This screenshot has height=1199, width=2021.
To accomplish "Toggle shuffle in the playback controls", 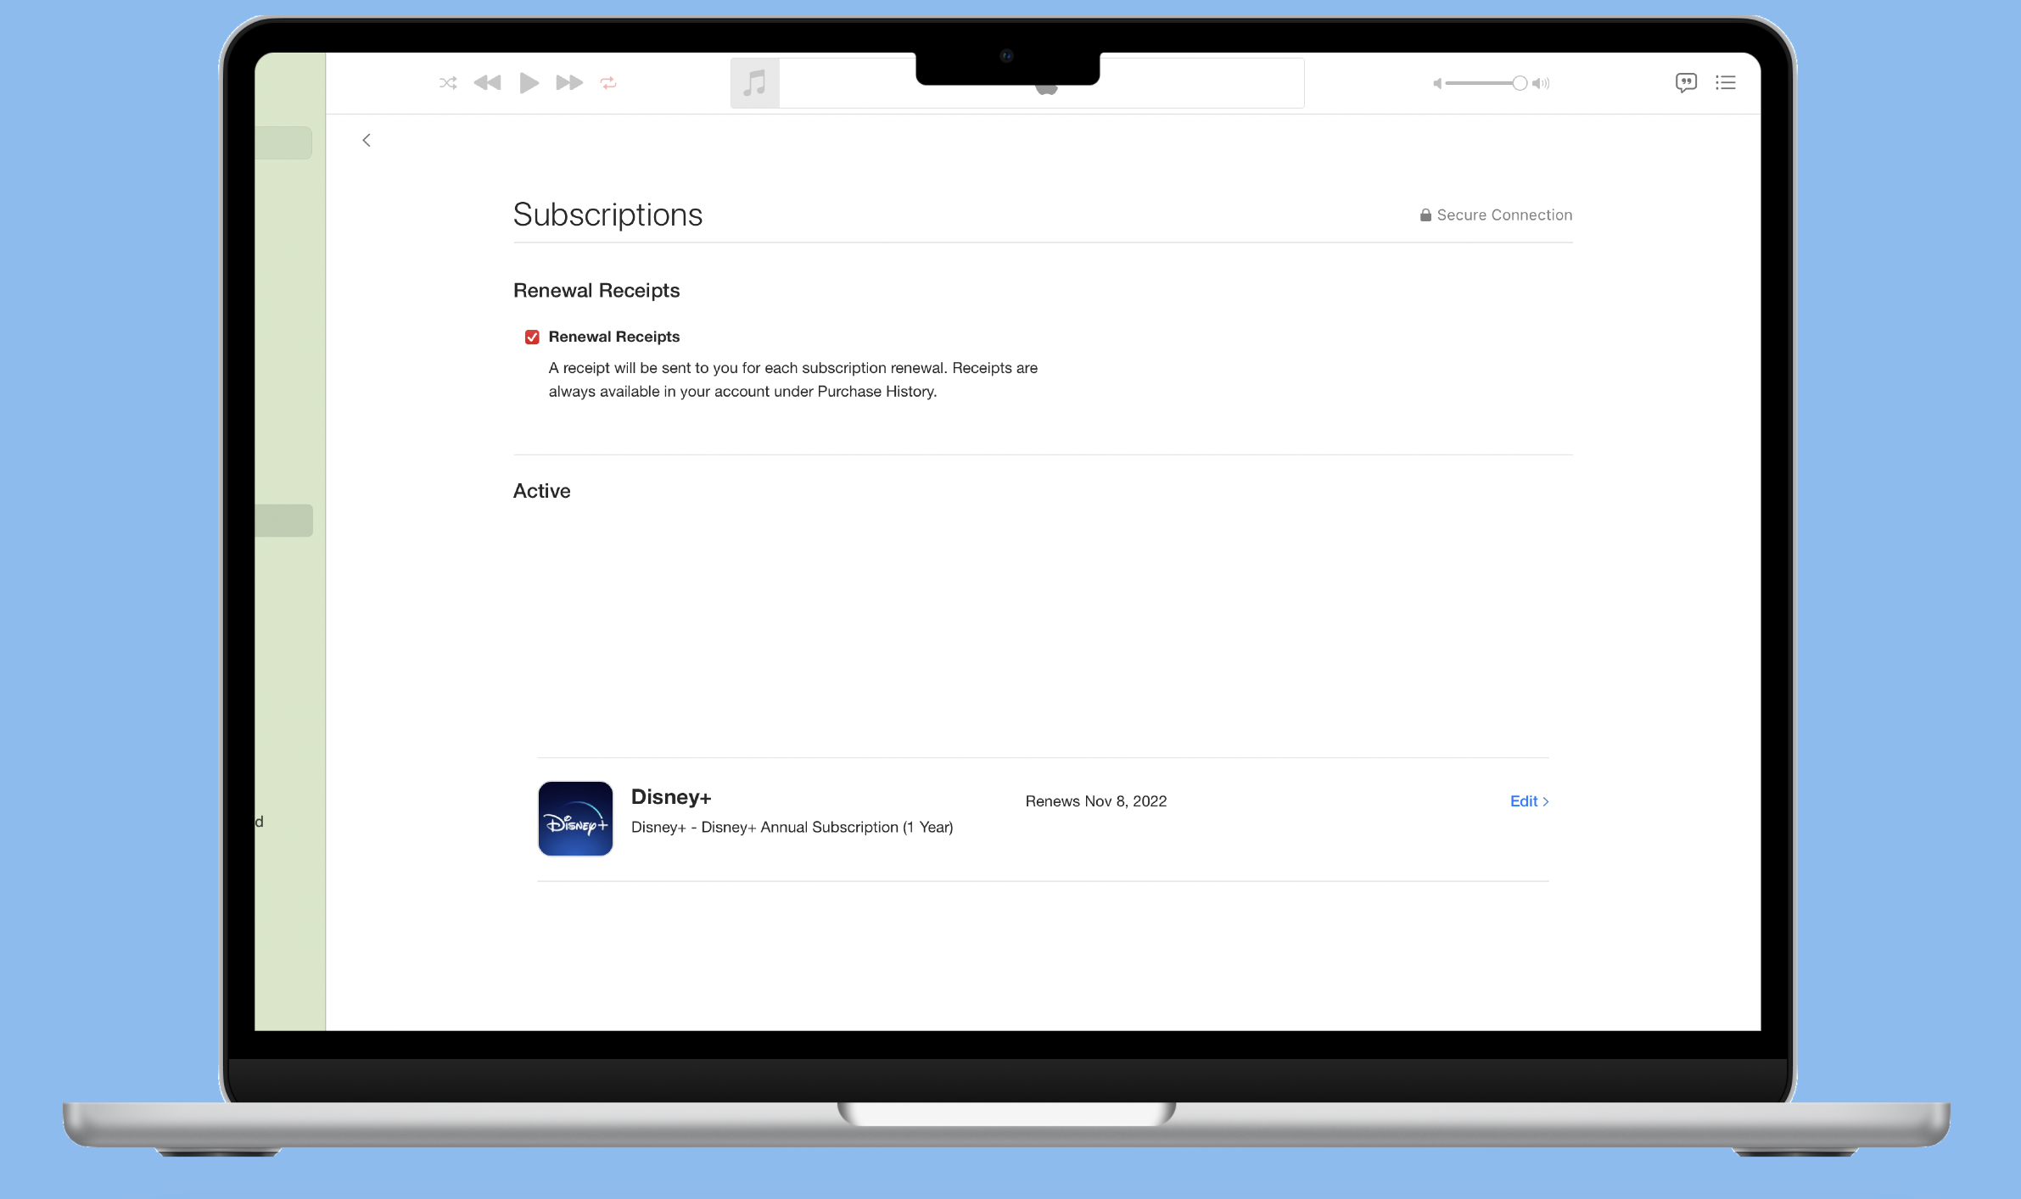I will point(448,83).
